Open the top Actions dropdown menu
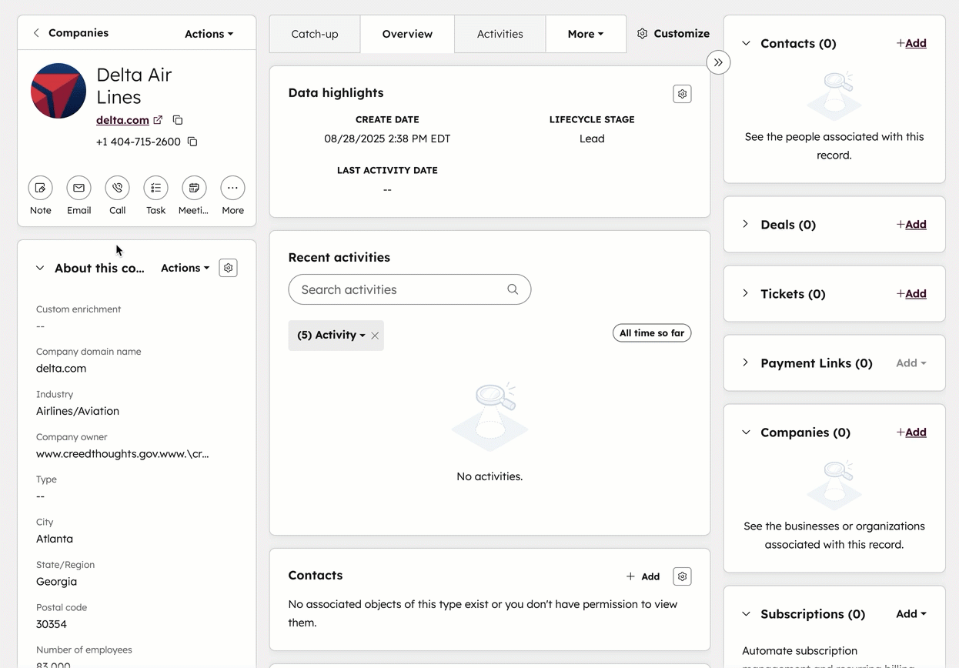 pos(209,34)
